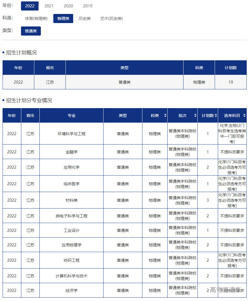This screenshot has width=249, height=301.
Task: Click the sort arrows in 科类 column header
Action: [x=165, y=116]
